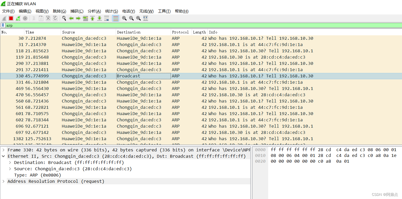Click the display filter field containing arp

(x=203, y=25)
